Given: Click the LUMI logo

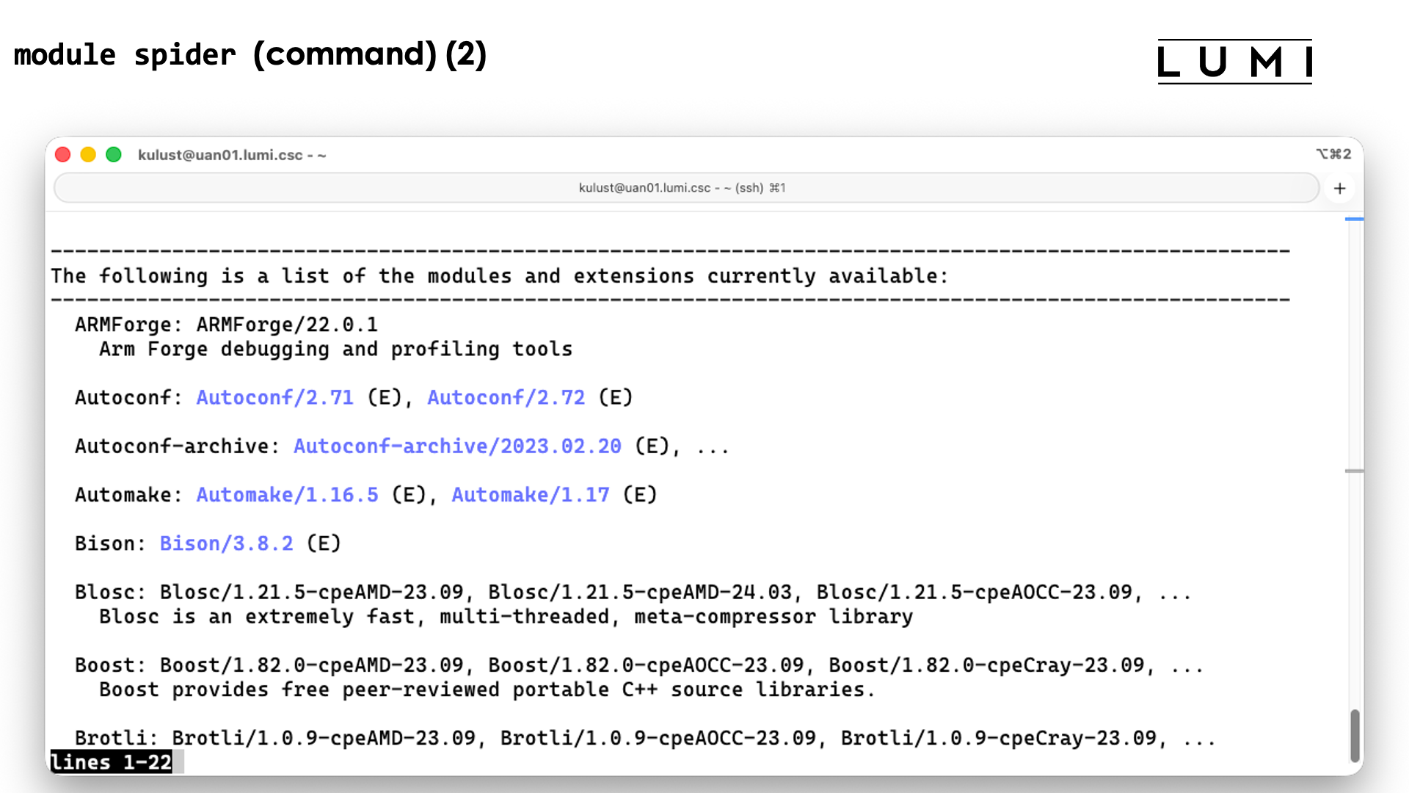Looking at the screenshot, I should (1234, 62).
